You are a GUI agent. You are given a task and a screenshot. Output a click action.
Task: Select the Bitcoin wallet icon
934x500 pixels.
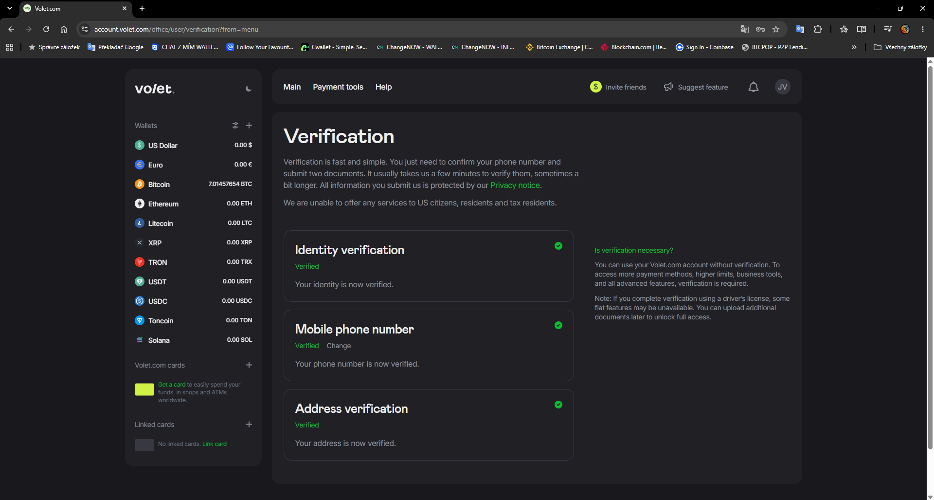[x=140, y=184]
